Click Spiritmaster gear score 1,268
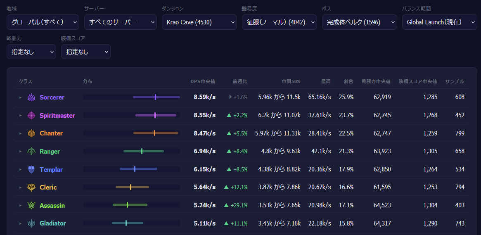The image size is (481, 235). point(431,115)
